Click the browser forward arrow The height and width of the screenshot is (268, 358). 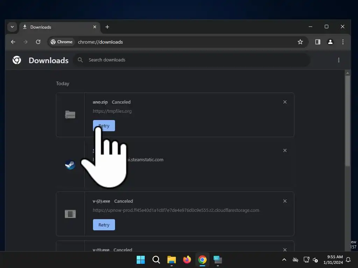[x=25, y=42]
